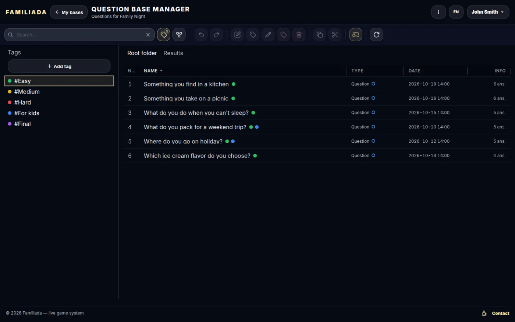Viewport: 515px width, 322px height.
Task: Click the redo arrow icon
Action: coord(217,35)
